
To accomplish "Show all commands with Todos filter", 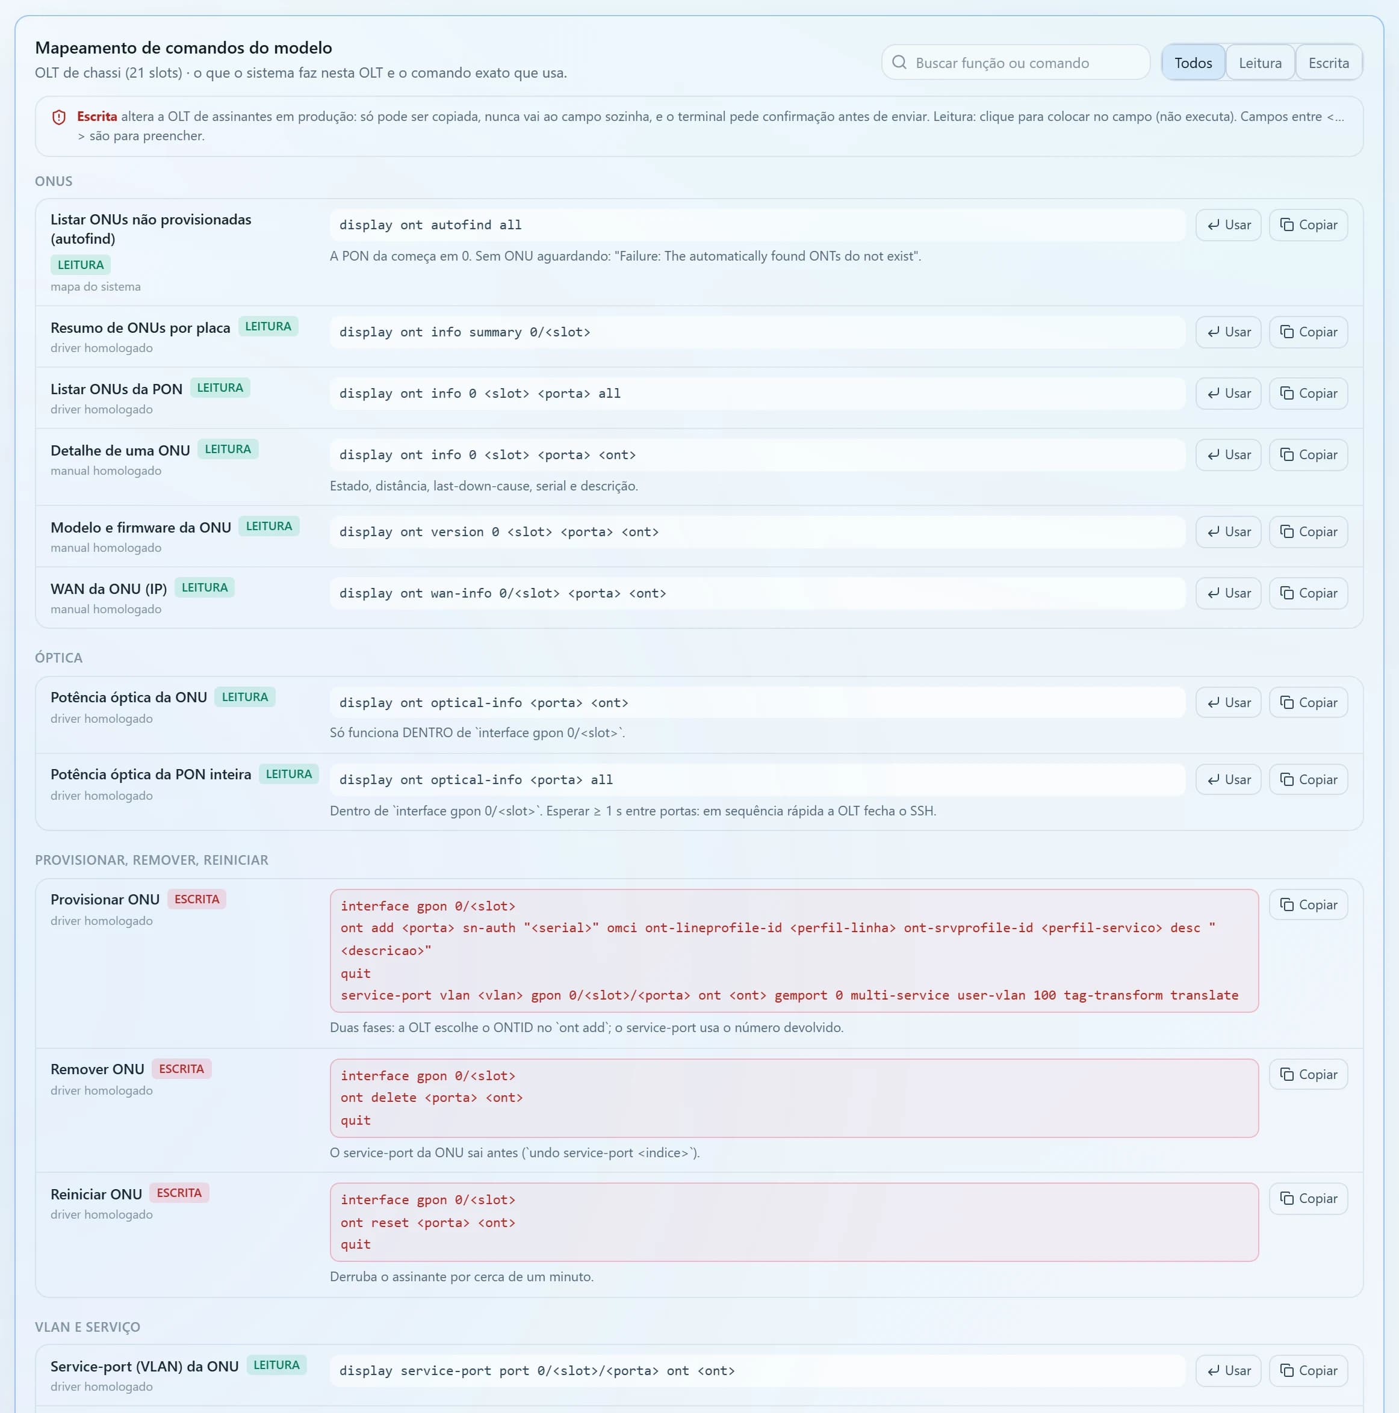I will [x=1193, y=63].
